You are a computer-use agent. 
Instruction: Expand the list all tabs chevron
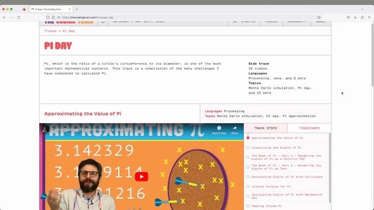(362, 9)
